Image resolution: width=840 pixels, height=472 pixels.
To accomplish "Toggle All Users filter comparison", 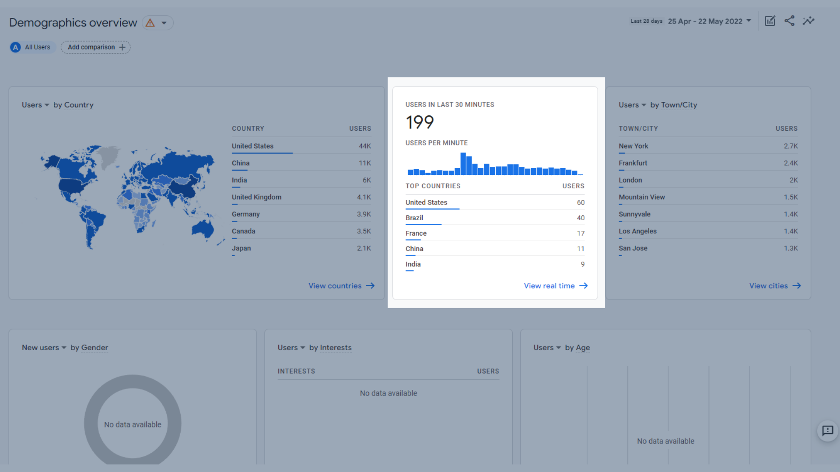I will tap(31, 47).
